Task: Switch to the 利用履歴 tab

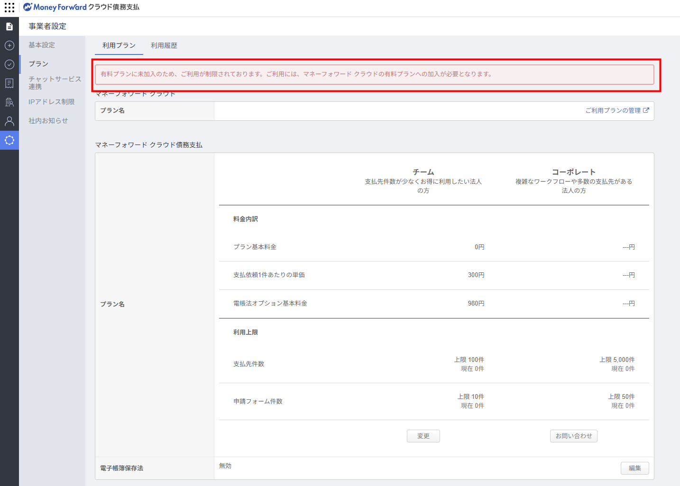Action: (164, 45)
